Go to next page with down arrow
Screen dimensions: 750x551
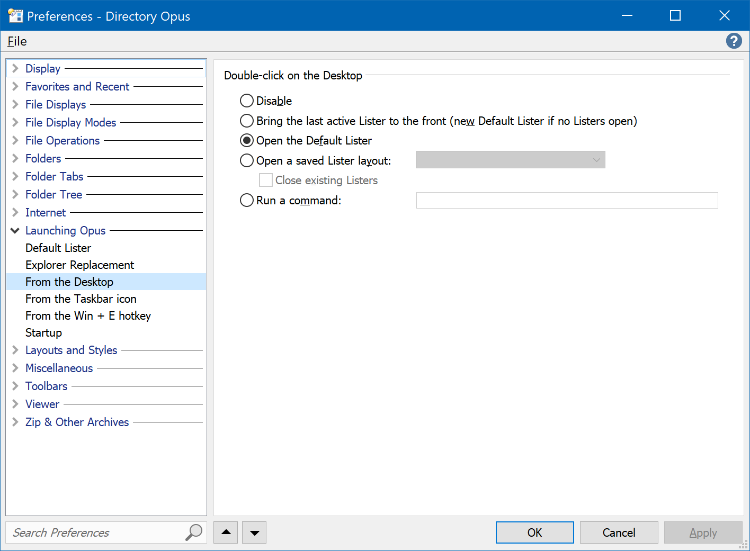coord(254,532)
